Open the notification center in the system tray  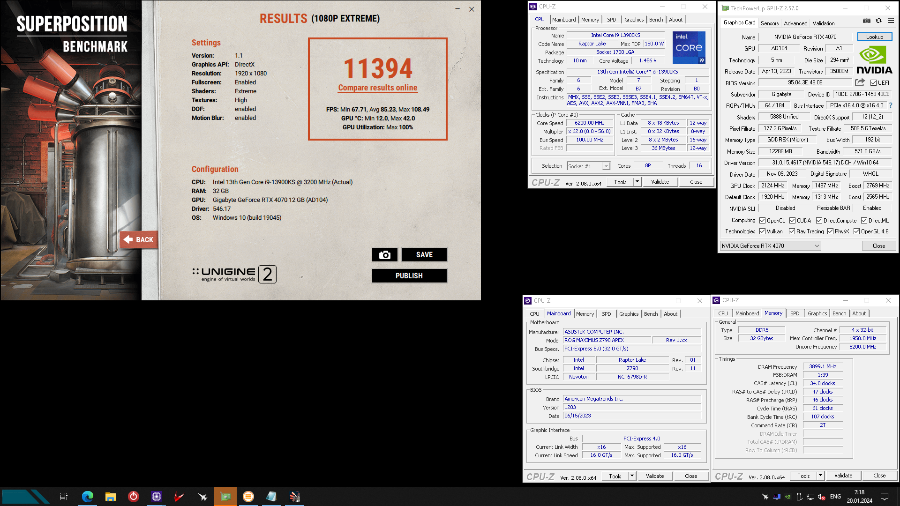tap(885, 497)
